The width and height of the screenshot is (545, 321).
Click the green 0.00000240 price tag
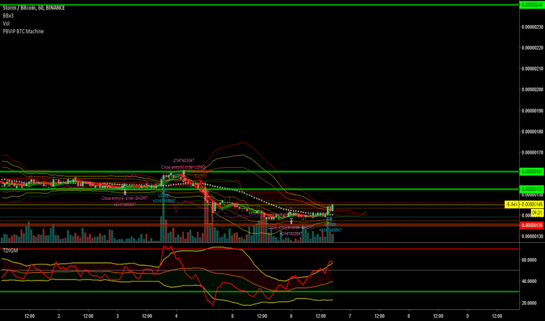(532, 5)
